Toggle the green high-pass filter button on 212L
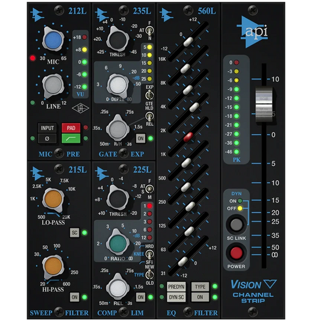This screenshot has width=321, height=321. point(71,139)
